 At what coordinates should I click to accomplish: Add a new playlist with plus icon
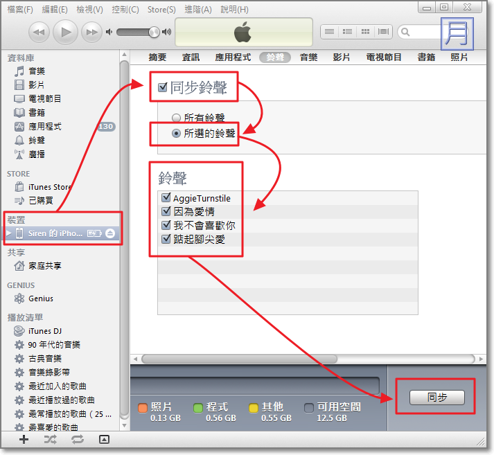coord(24,439)
